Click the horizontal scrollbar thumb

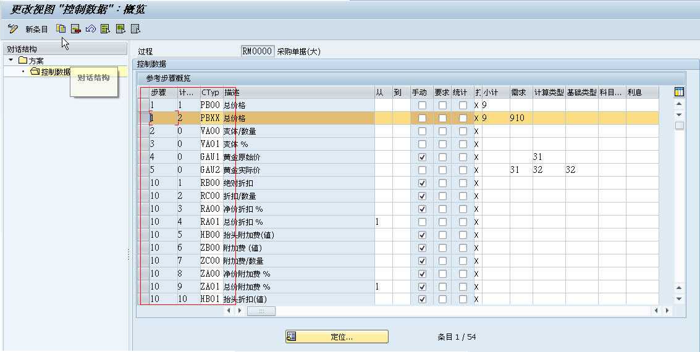261,311
